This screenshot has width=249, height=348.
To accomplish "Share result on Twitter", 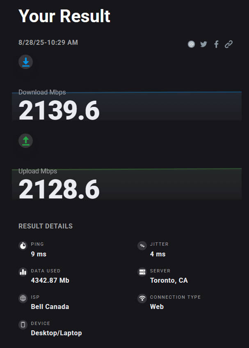I will point(204,44).
